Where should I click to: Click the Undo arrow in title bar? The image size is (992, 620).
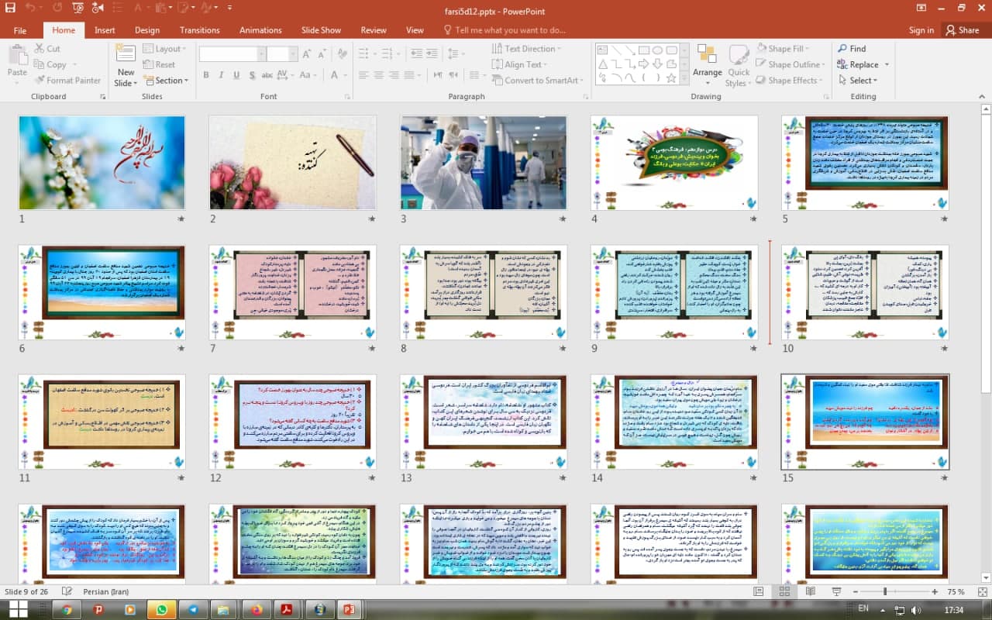[x=29, y=9]
